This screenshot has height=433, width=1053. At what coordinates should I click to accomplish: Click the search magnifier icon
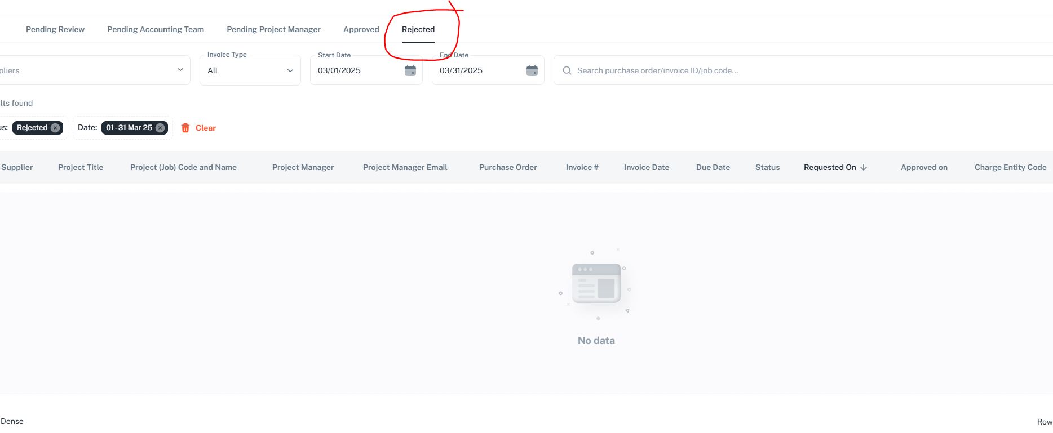(x=567, y=70)
